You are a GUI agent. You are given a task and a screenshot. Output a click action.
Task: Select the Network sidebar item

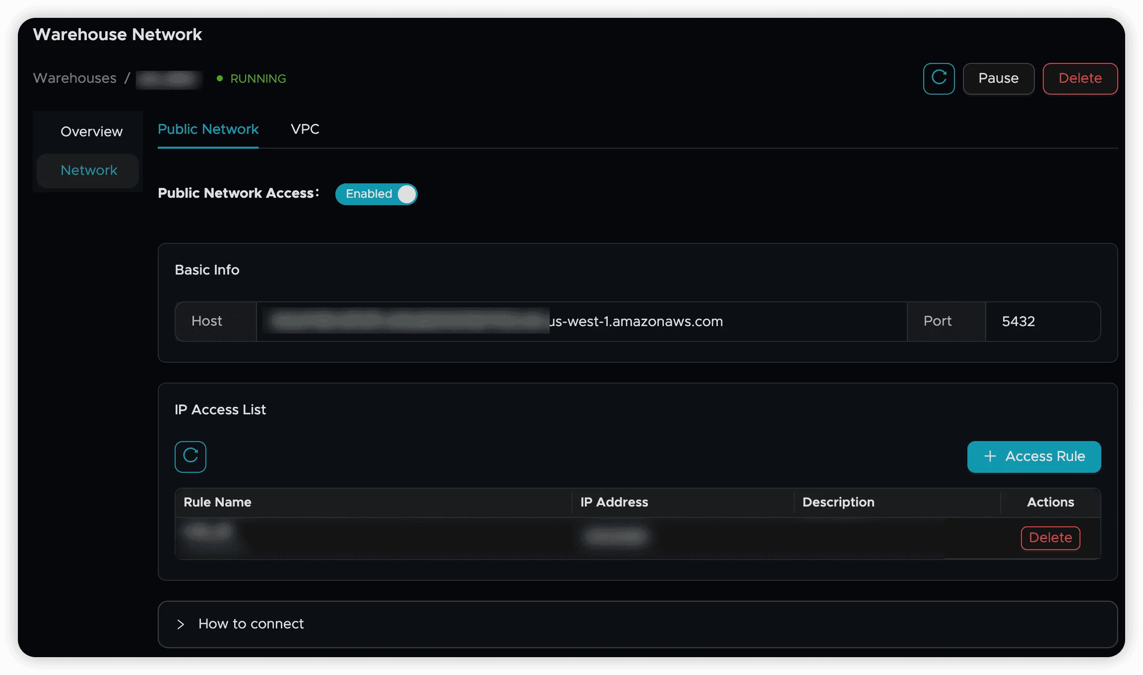89,170
